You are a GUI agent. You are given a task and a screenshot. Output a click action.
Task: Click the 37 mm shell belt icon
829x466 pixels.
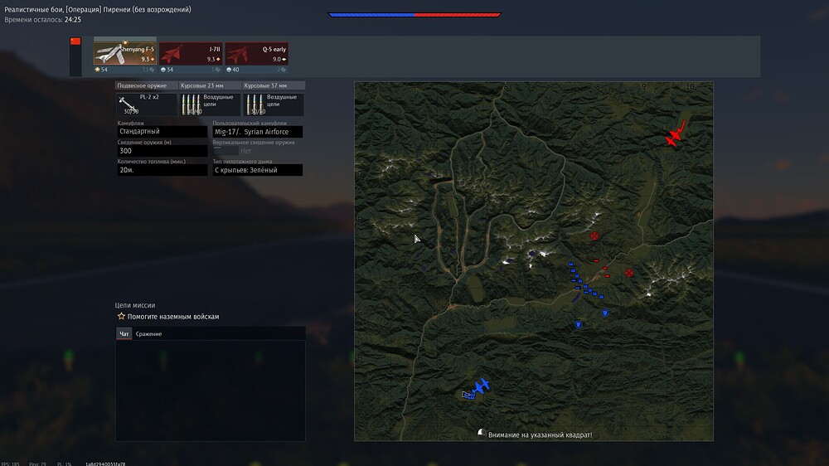point(255,104)
